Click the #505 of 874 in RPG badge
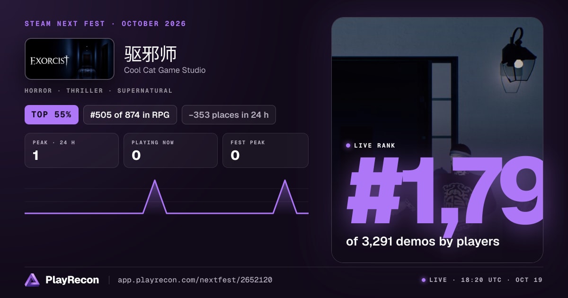The image size is (568, 298). 130,114
